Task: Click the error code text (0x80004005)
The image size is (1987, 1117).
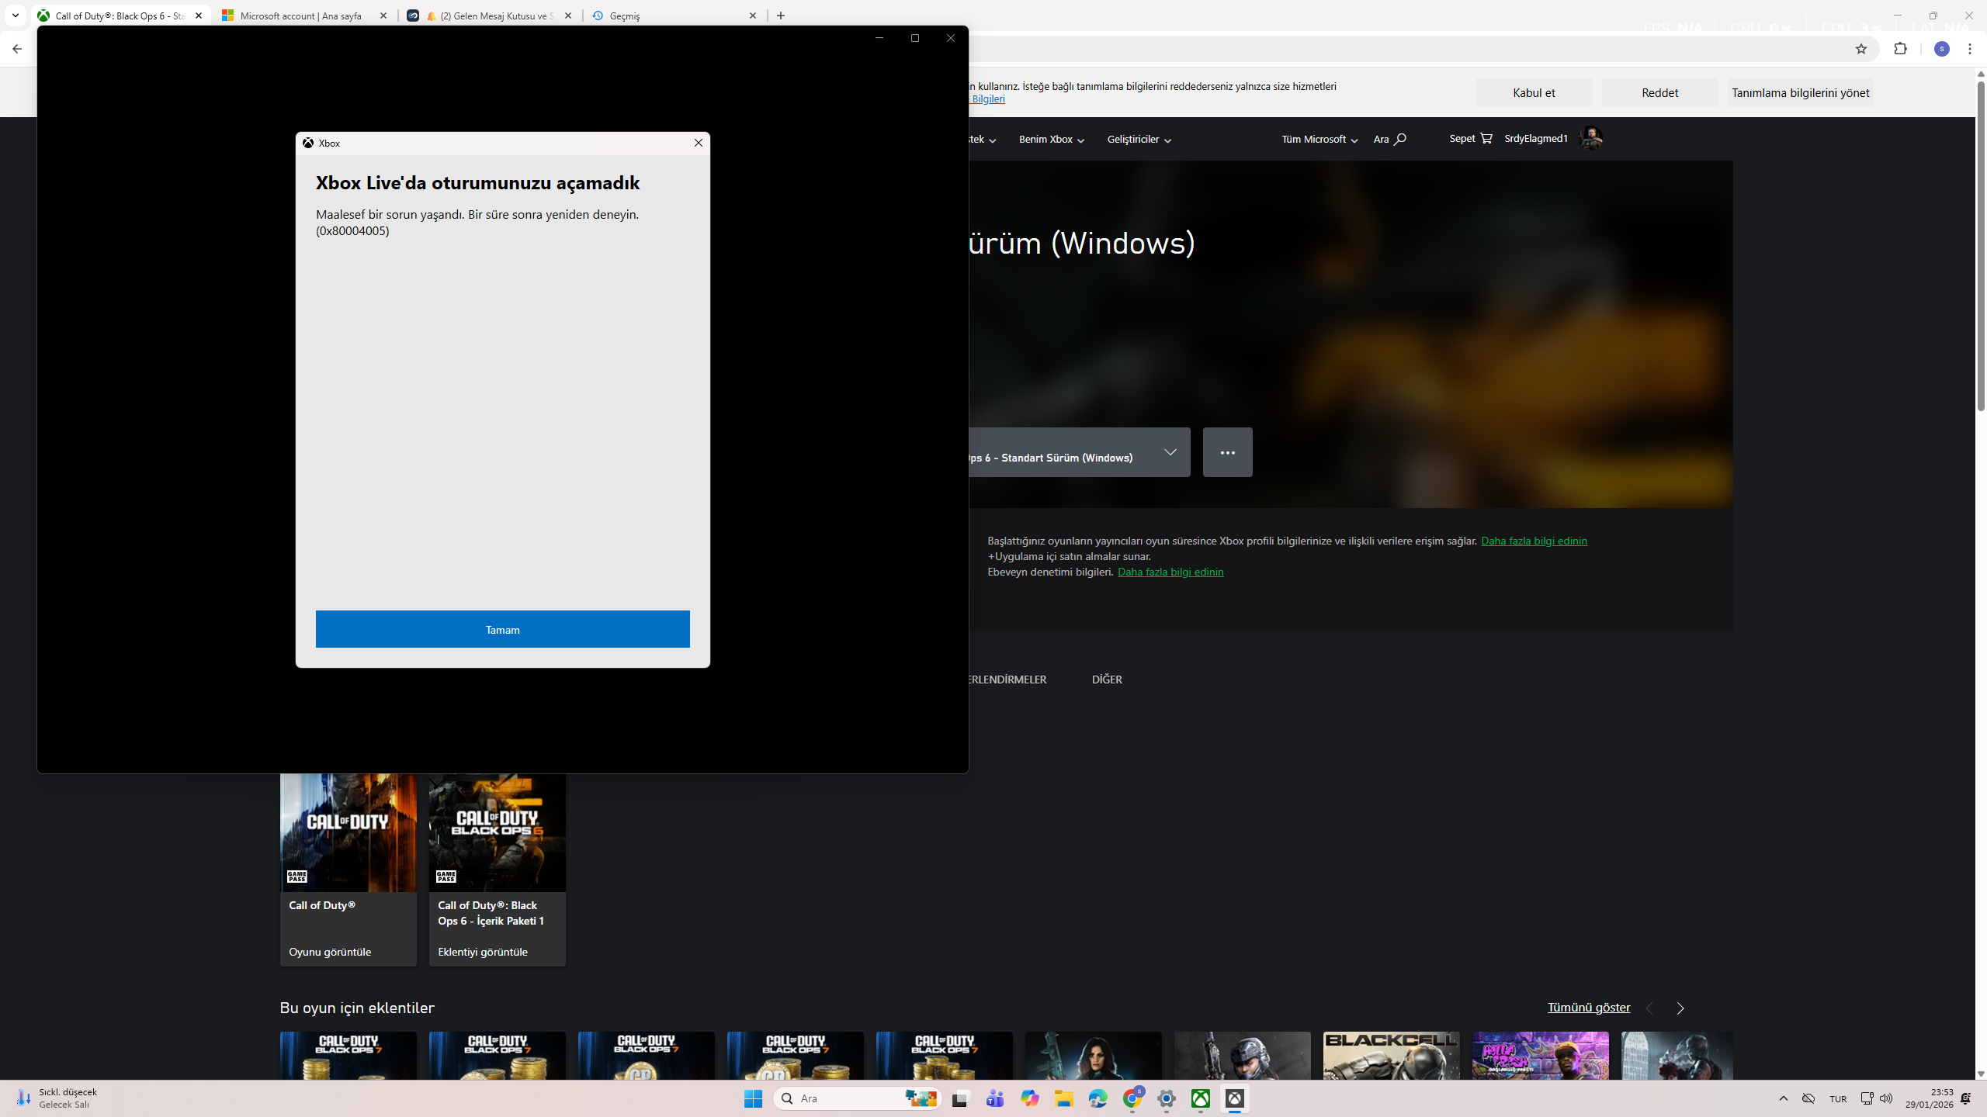Action: click(x=352, y=231)
